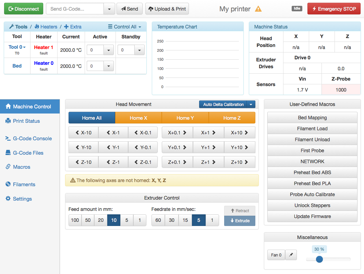The width and height of the screenshot is (364, 274).
Task: Toggle the Fan 0 button
Action: [x=276, y=255]
